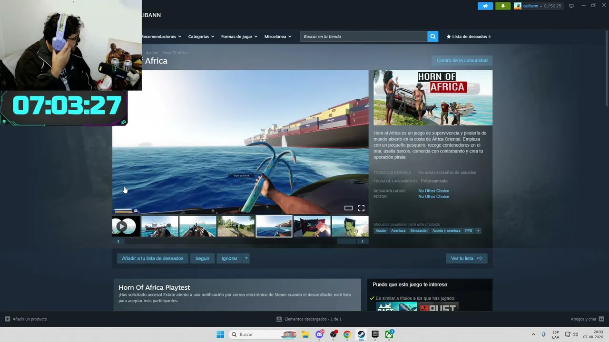Click the No Other Choice editor link

pos(433,197)
